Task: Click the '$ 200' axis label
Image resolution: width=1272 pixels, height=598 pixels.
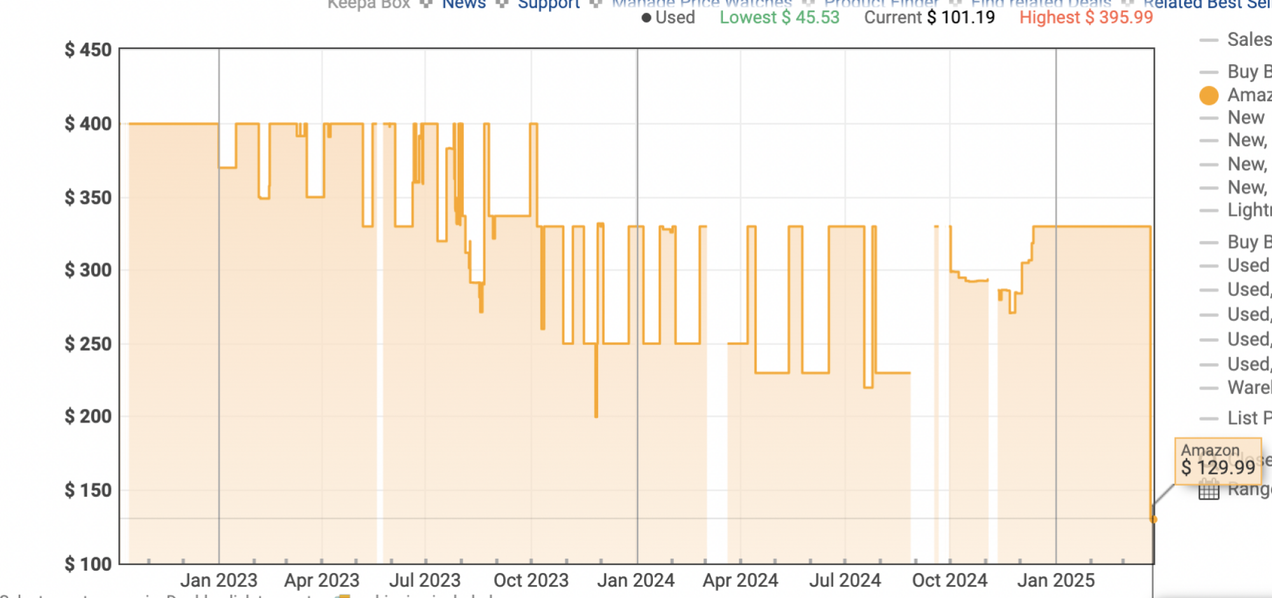Action: coord(88,417)
